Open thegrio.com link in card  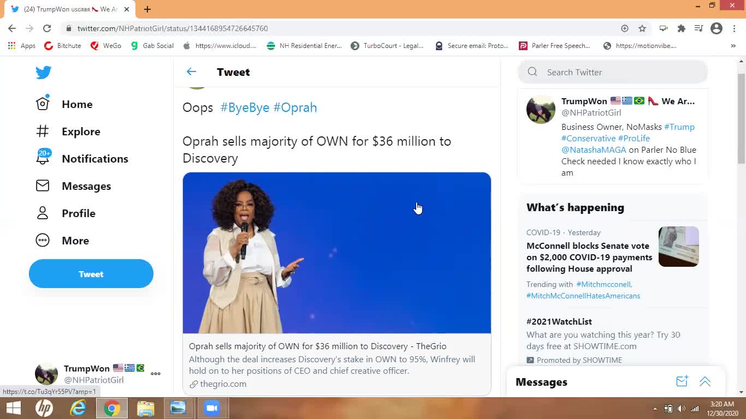click(223, 384)
